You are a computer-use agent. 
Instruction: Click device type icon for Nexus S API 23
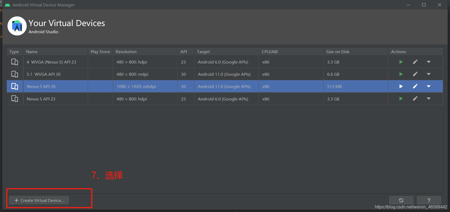(x=15, y=99)
